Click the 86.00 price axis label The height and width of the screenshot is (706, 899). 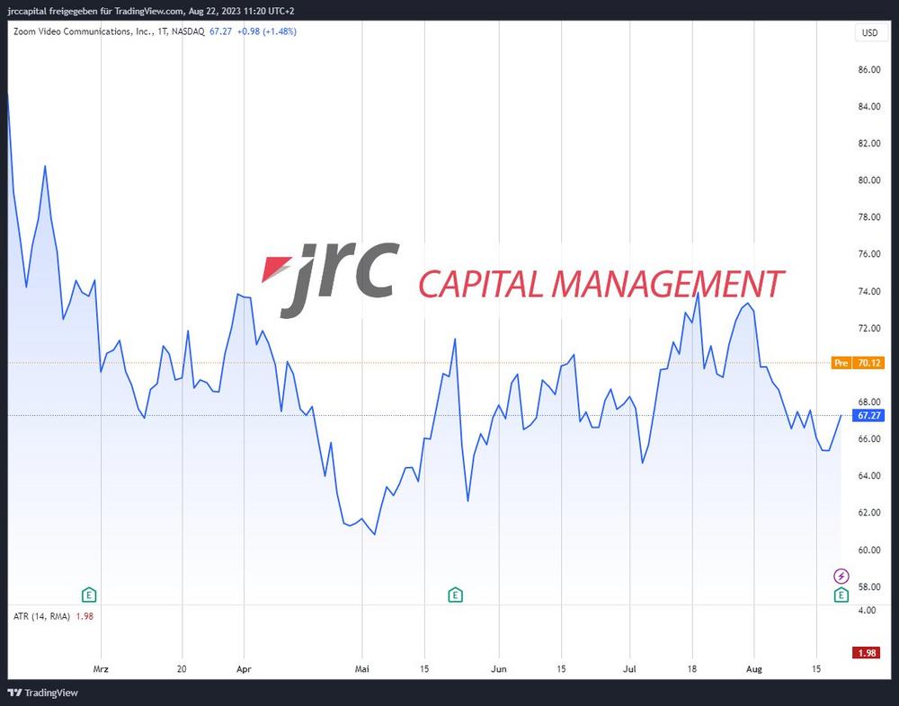(869, 69)
